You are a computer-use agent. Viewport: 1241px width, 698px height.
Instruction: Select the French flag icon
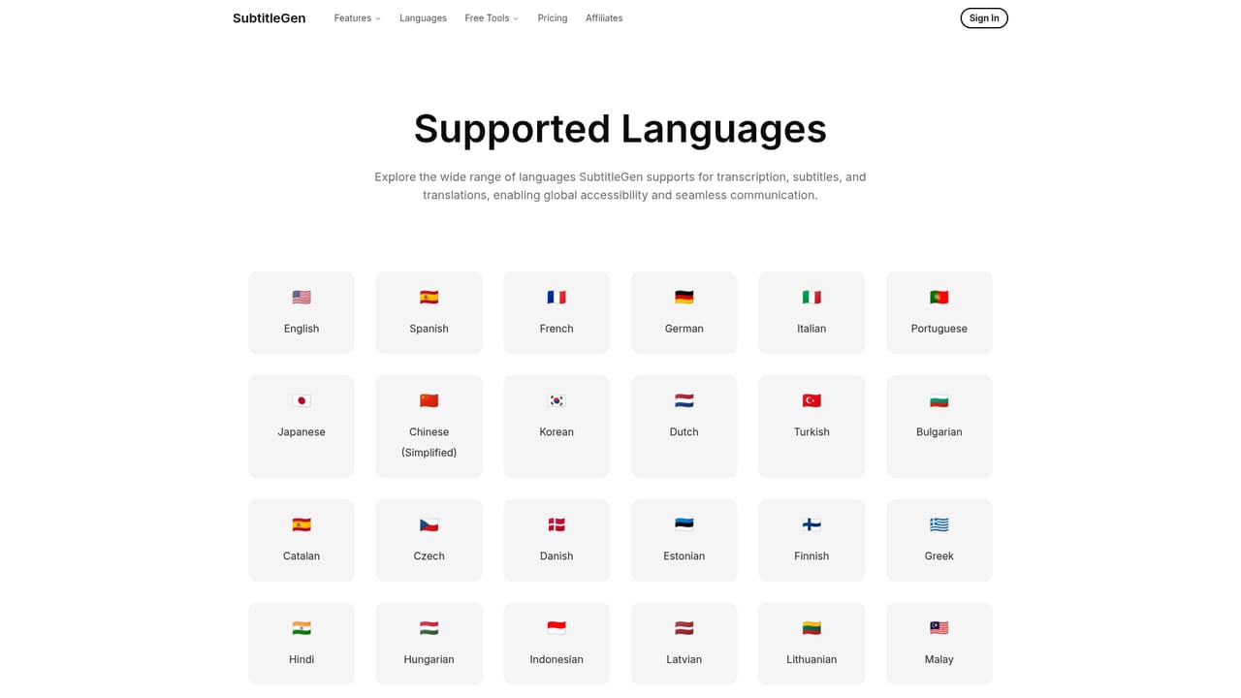pyautogui.click(x=557, y=298)
